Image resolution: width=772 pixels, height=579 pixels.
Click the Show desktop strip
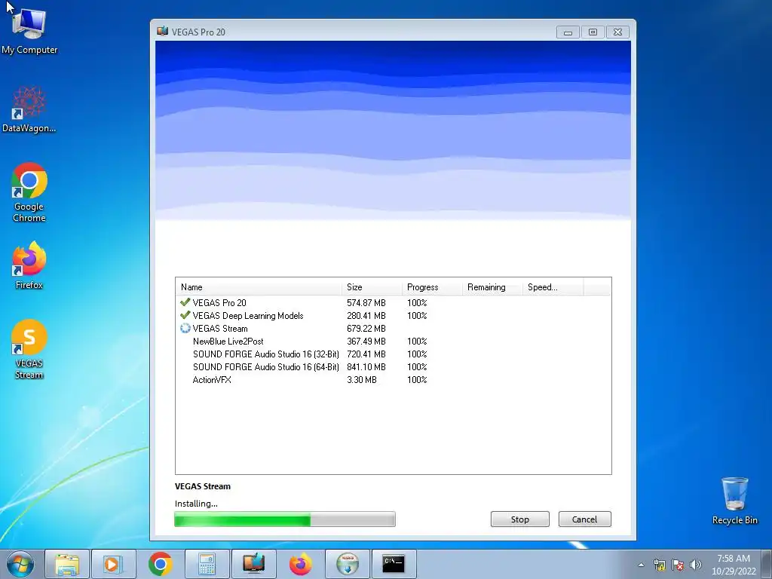coord(767,564)
